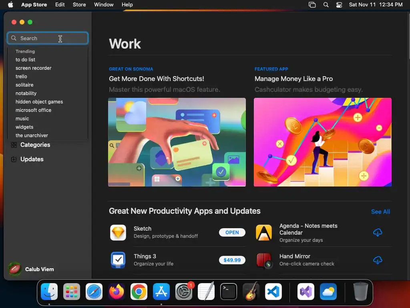
Task: Click the Sketch app title text
Action: coord(143,229)
